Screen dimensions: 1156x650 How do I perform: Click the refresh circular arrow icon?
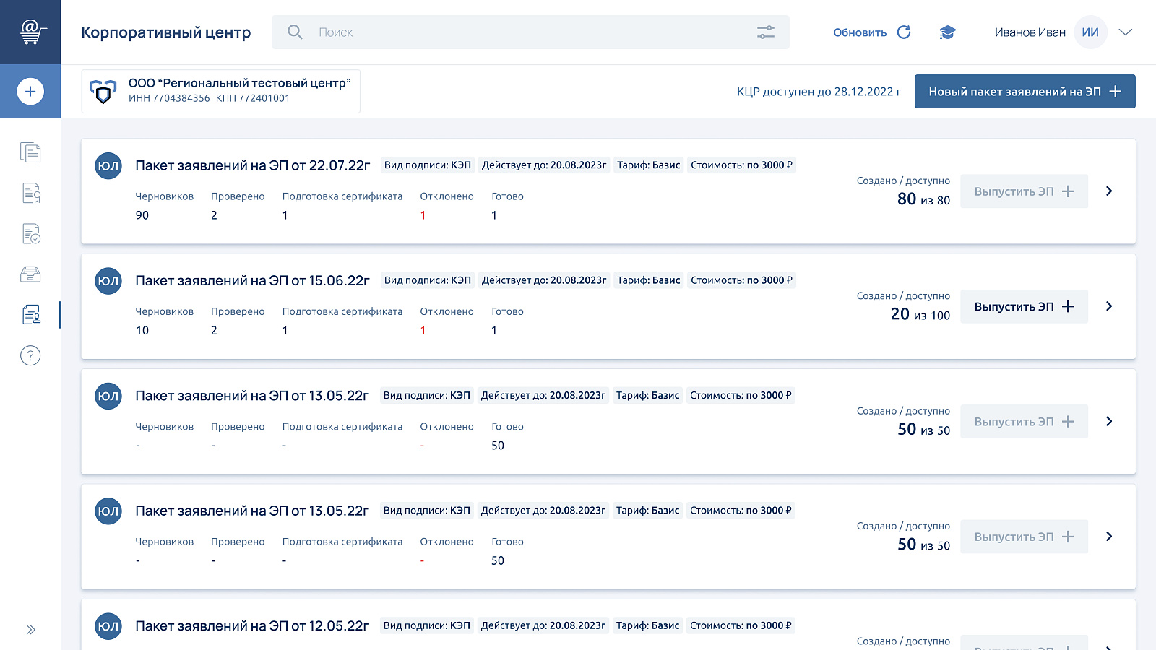point(904,32)
